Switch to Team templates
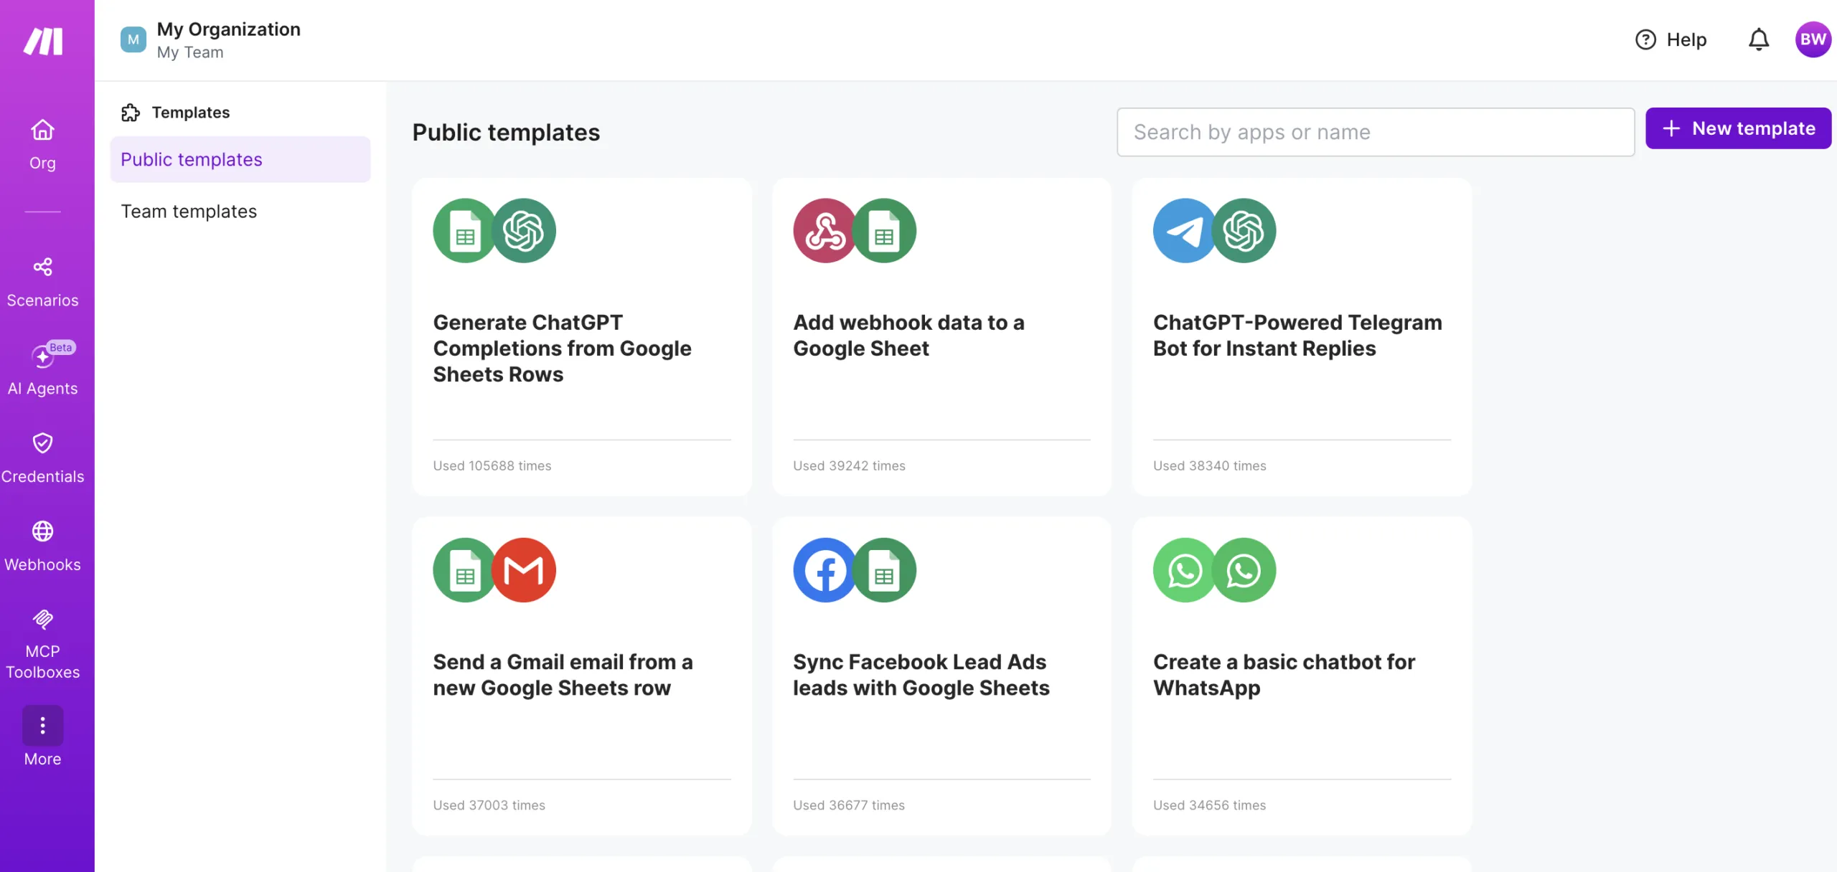The image size is (1837, 872). click(x=189, y=211)
